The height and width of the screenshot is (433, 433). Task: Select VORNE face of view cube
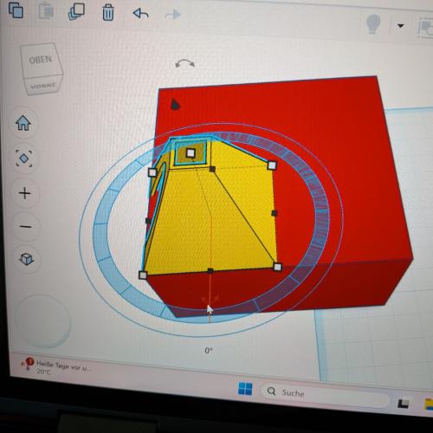[x=43, y=86]
